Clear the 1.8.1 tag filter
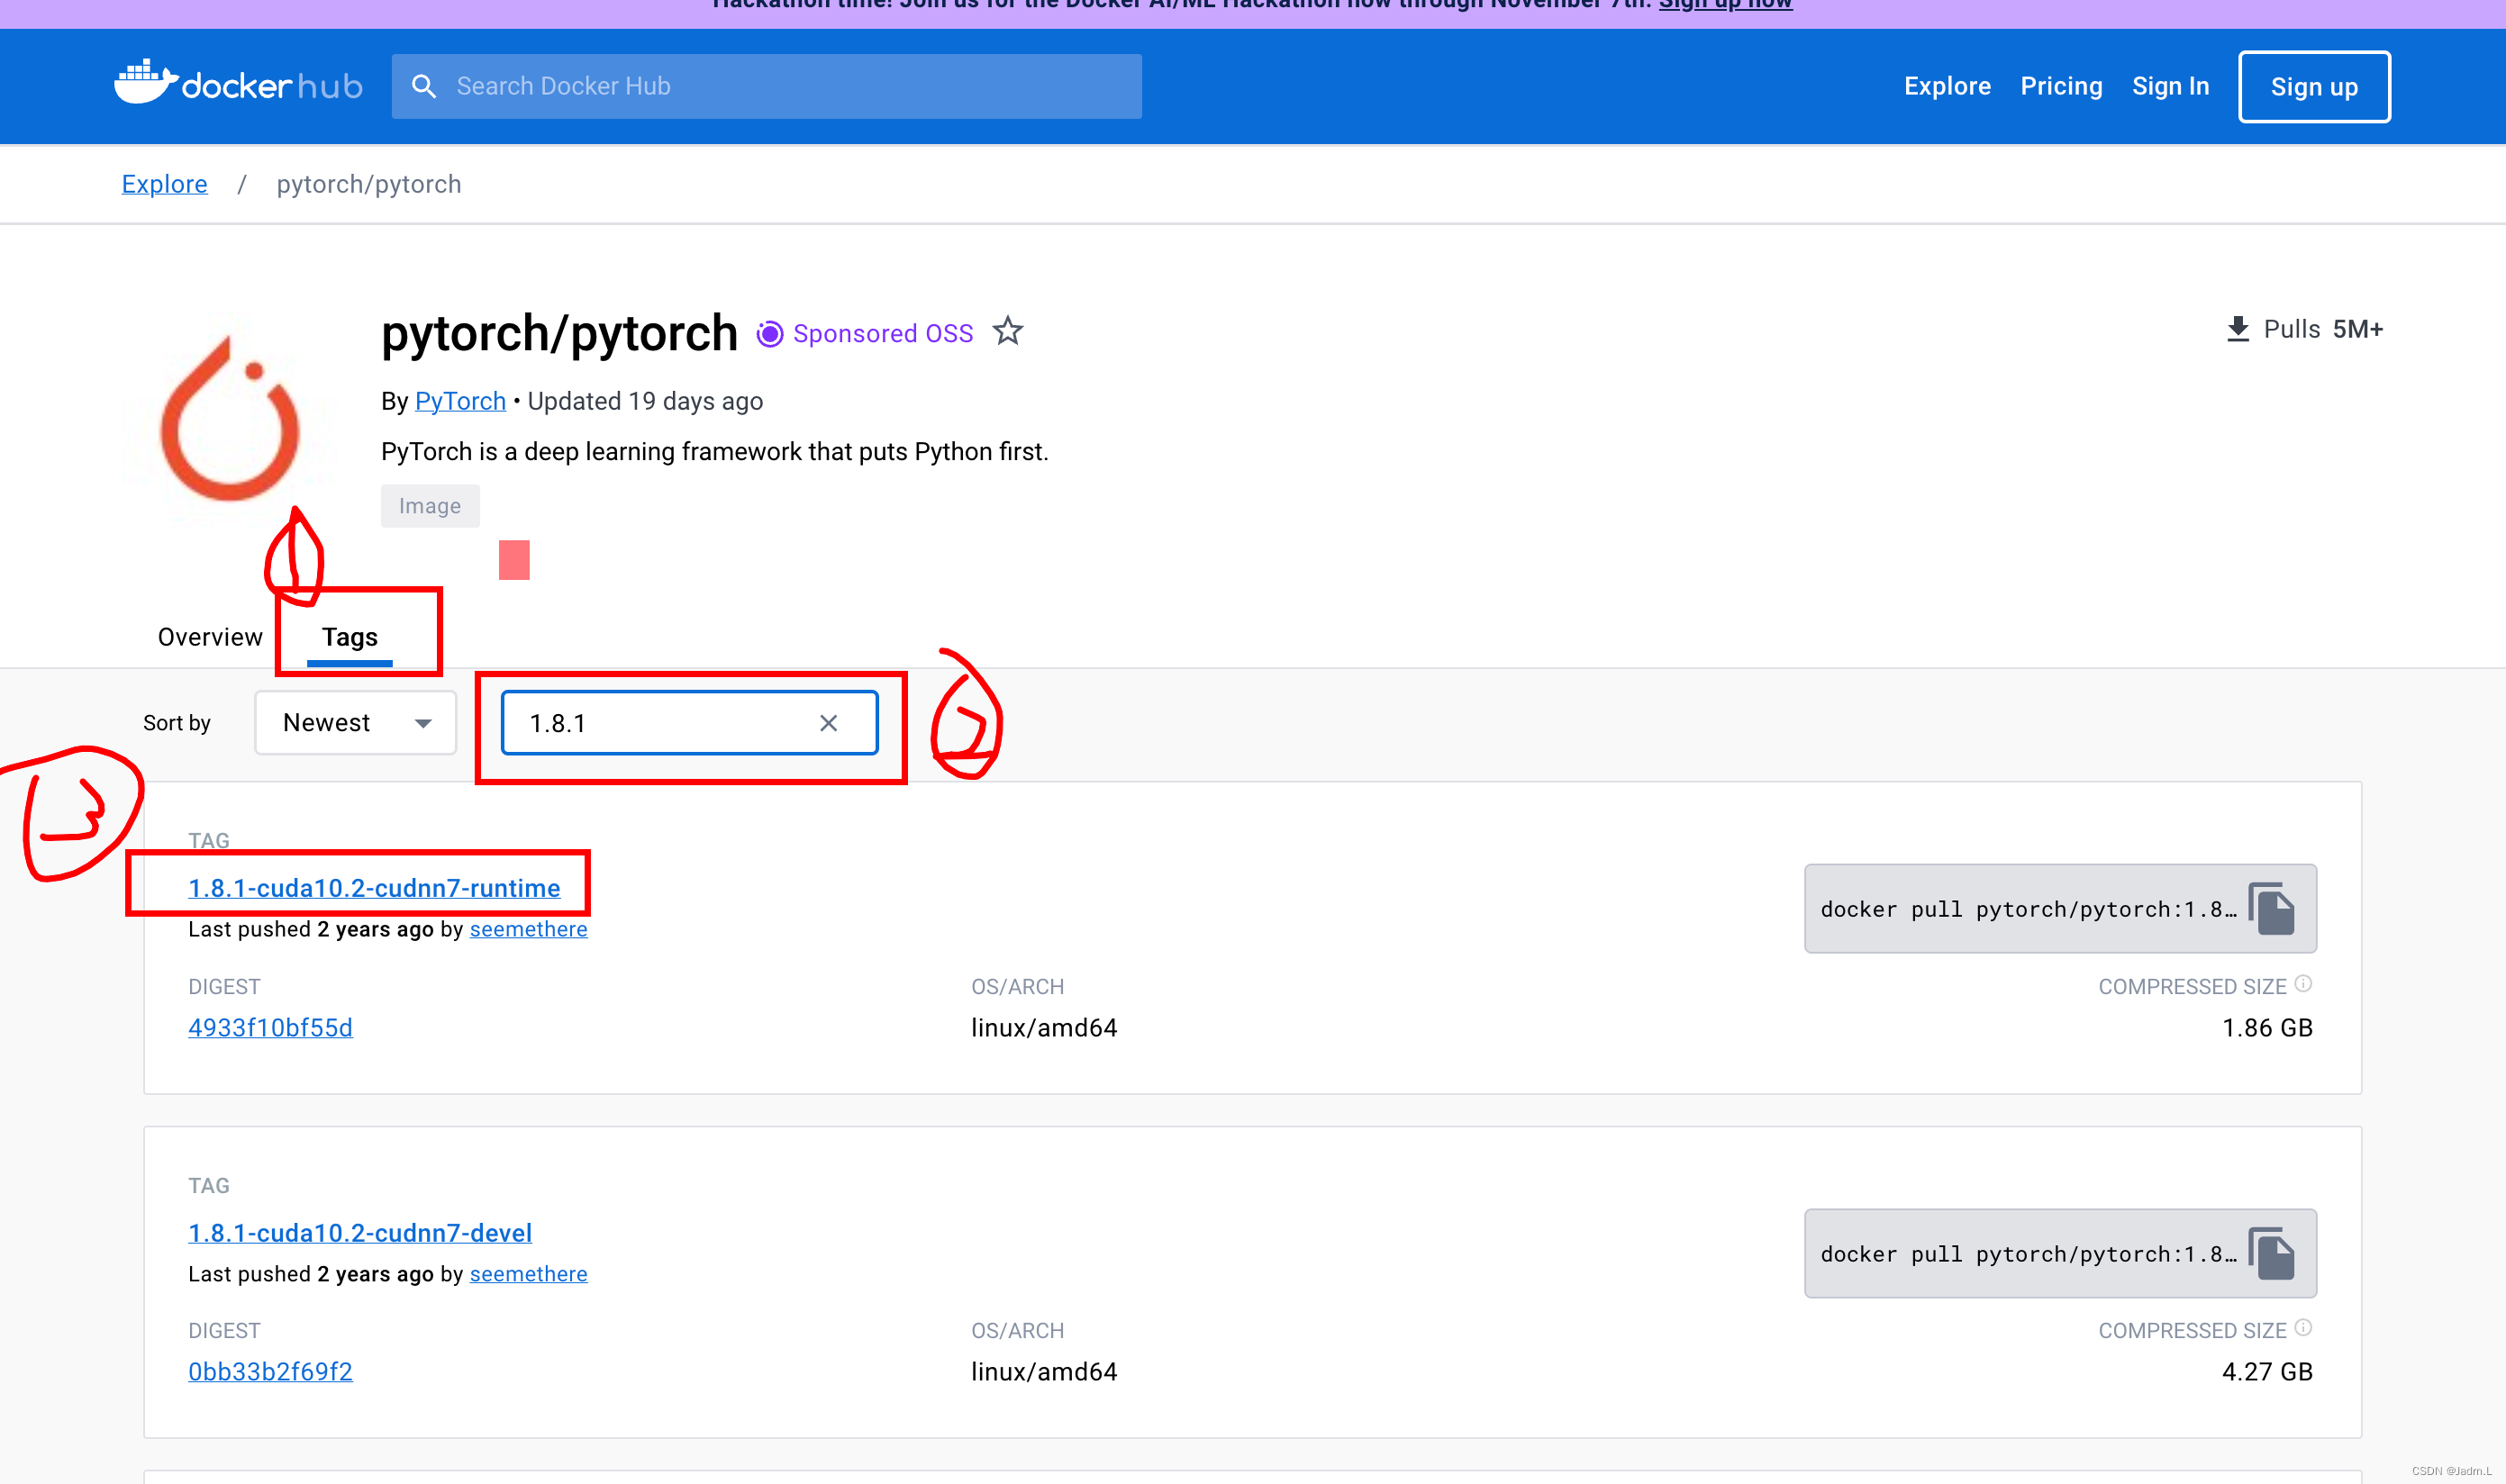This screenshot has width=2506, height=1484. [x=829, y=723]
